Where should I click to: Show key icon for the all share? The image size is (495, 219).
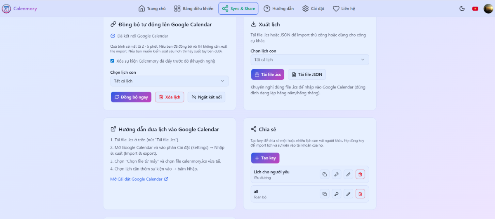[336, 194]
